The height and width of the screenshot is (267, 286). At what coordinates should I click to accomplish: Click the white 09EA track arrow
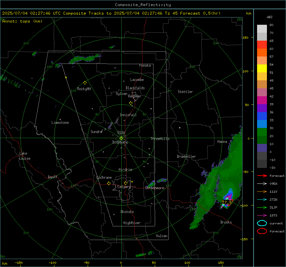pos(262,184)
